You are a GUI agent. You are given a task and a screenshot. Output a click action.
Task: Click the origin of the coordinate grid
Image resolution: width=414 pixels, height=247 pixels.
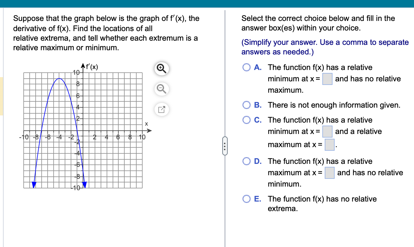tap(83, 131)
